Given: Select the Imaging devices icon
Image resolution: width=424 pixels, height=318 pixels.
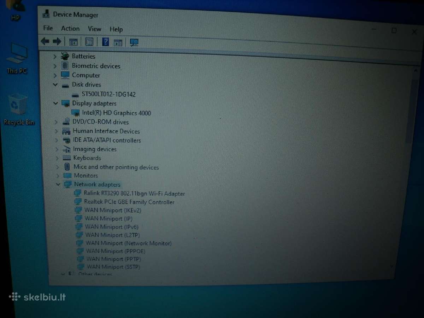Looking at the screenshot, I should [x=67, y=149].
